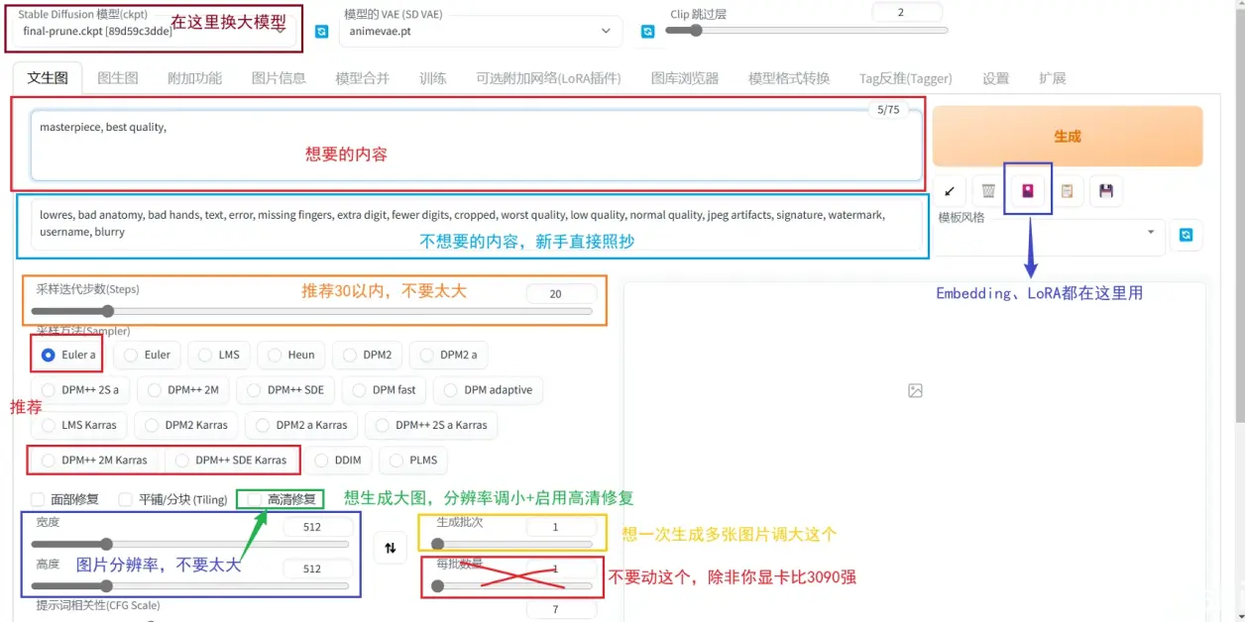The height and width of the screenshot is (622, 1245).
Task: Refresh the 模板风格 style list
Action: (x=1186, y=236)
